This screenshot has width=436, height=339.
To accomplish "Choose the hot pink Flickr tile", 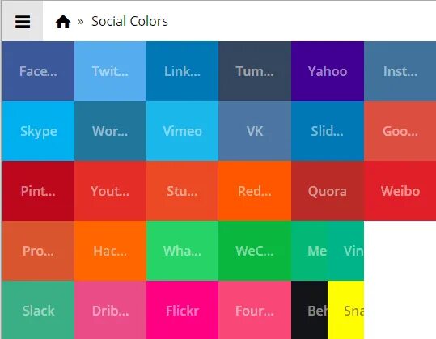I will tap(183, 310).
